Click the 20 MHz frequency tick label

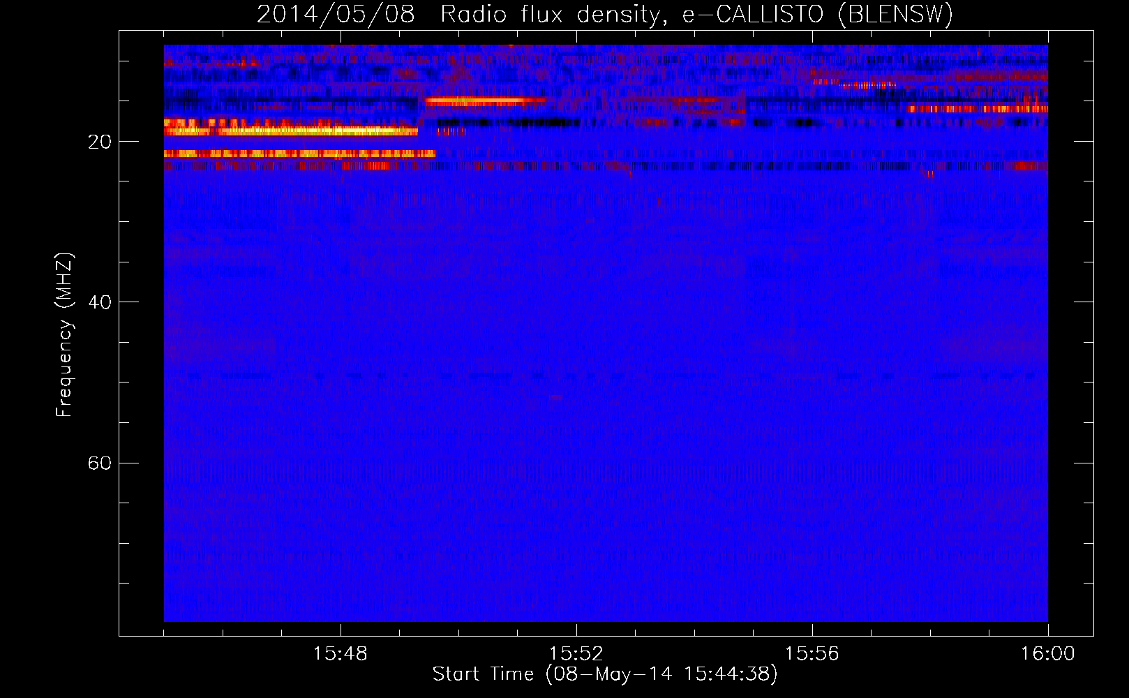(100, 142)
